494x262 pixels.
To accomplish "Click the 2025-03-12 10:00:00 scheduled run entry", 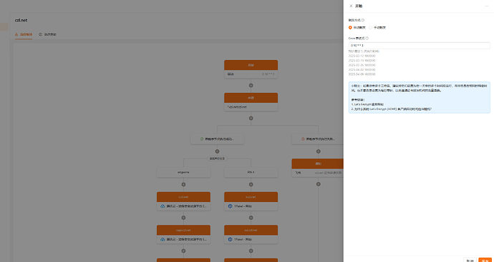I will click(x=362, y=56).
